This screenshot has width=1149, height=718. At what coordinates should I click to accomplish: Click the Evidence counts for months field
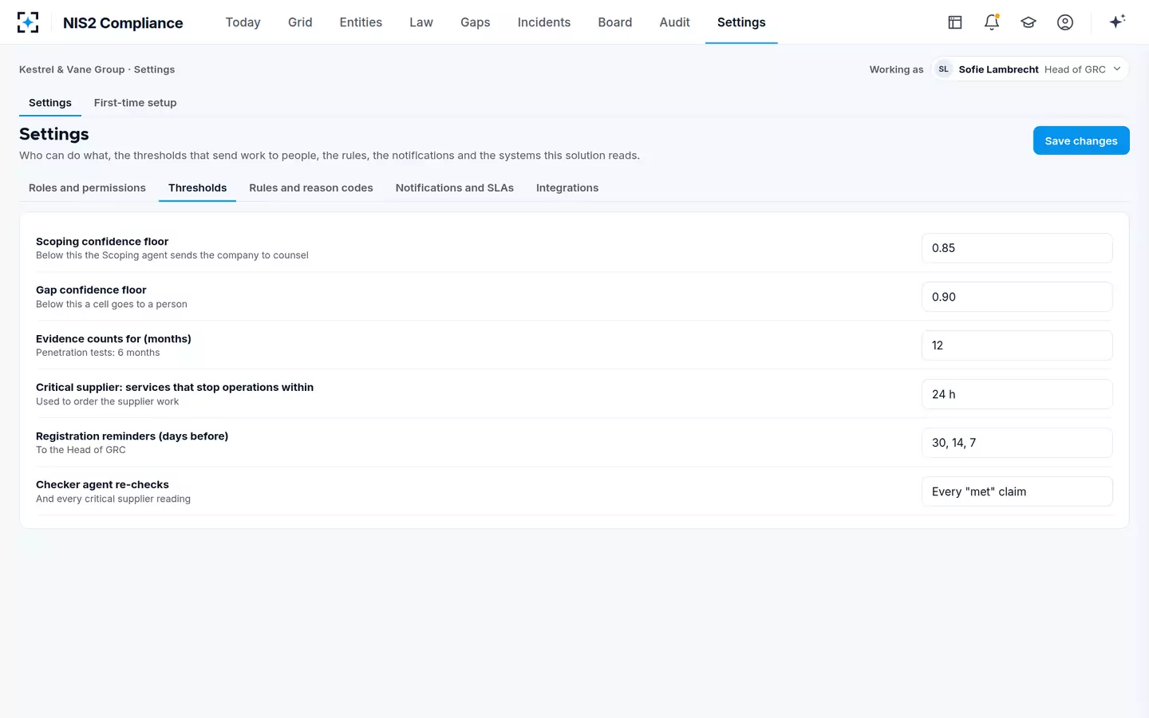[x=1017, y=345]
